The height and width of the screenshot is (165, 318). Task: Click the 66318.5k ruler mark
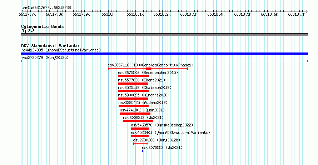[243, 14]
